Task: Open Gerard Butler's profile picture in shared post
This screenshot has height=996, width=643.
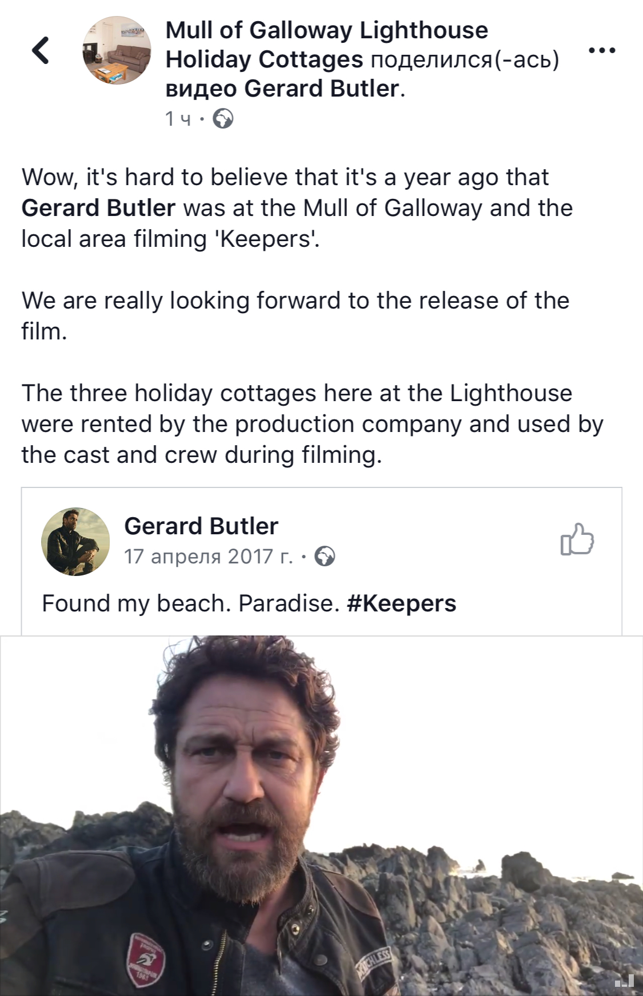Action: [75, 541]
